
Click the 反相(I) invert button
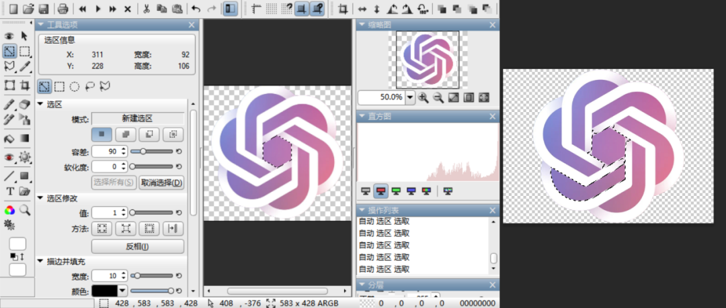click(138, 246)
